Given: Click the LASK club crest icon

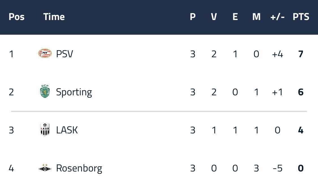Looking at the screenshot, I should point(45,129).
